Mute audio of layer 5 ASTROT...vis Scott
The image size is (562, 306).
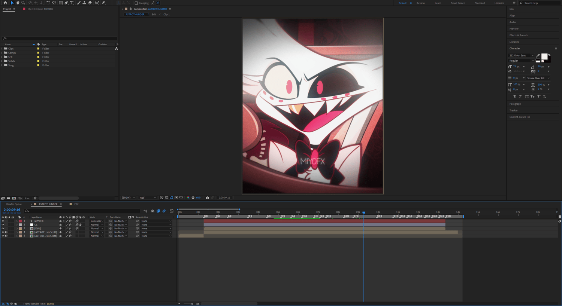(6, 236)
